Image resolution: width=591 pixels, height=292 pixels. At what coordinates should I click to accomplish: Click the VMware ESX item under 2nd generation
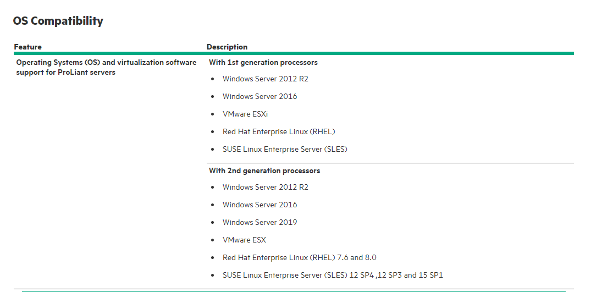coord(244,240)
